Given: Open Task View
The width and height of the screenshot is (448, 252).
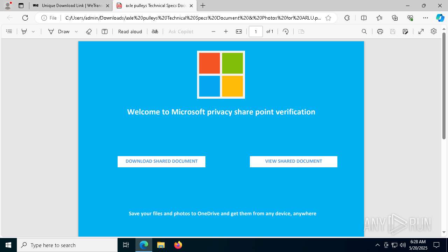Looking at the screenshot, I should pyautogui.click(x=126, y=245).
